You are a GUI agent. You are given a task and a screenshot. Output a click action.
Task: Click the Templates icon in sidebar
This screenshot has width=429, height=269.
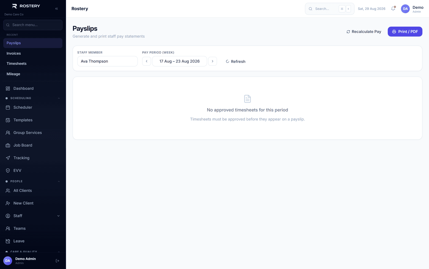8,120
